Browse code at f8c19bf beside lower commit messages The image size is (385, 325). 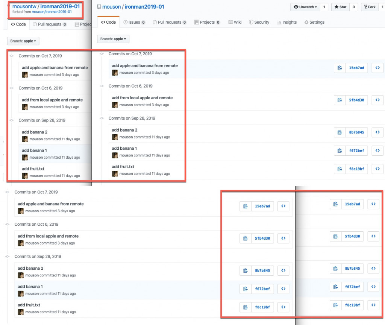(283, 307)
